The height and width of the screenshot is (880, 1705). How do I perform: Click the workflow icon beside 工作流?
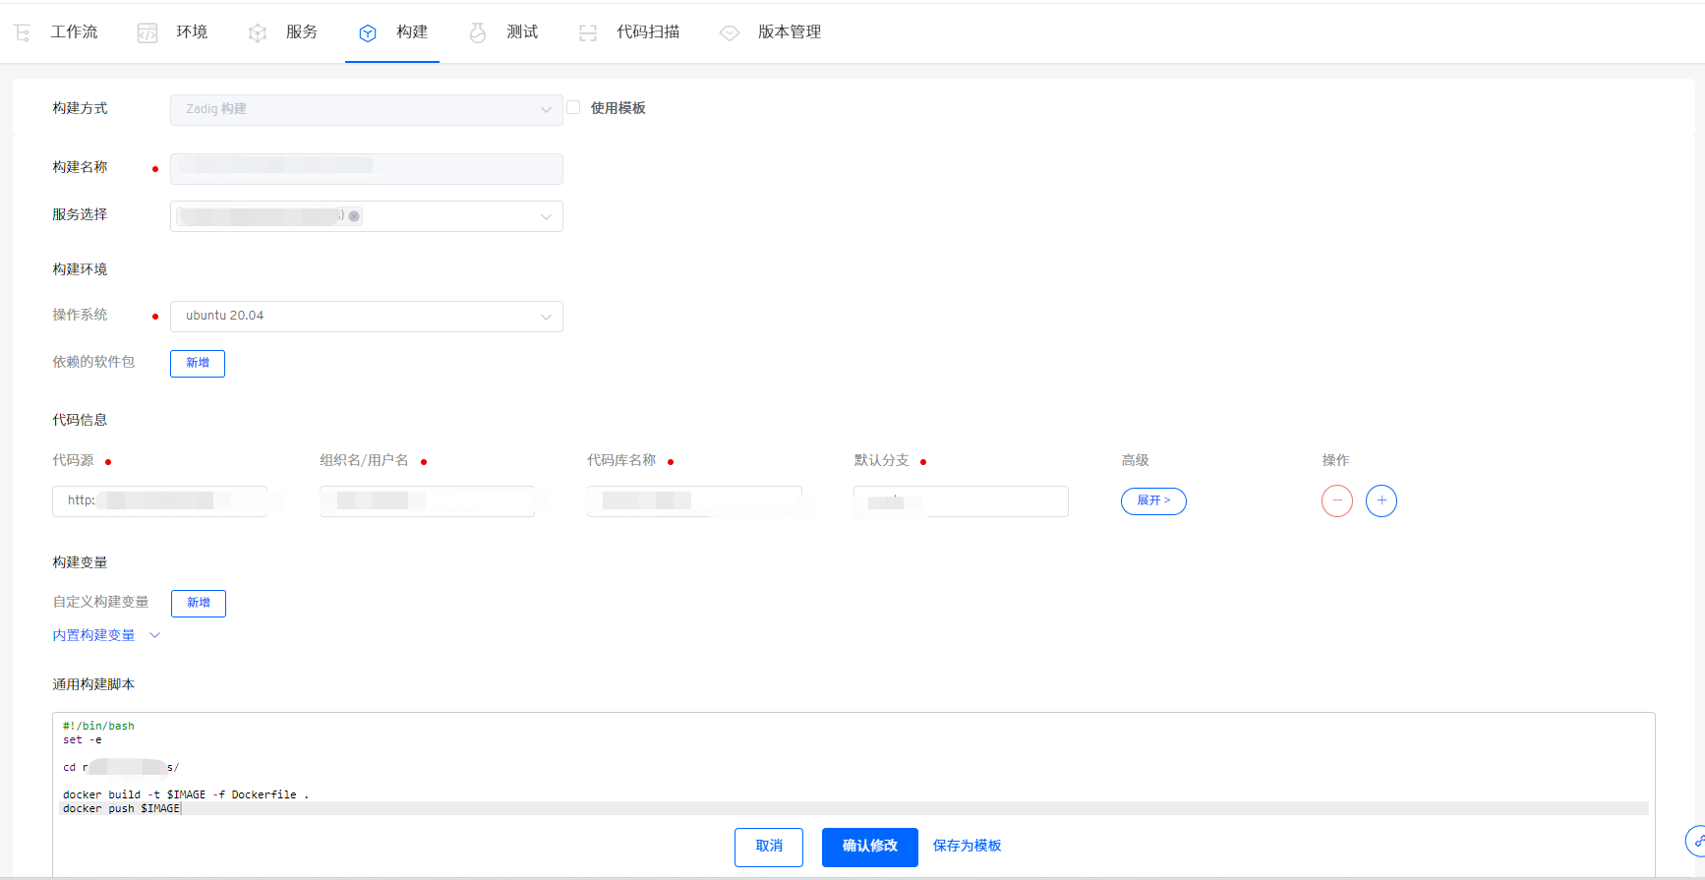pos(23,33)
